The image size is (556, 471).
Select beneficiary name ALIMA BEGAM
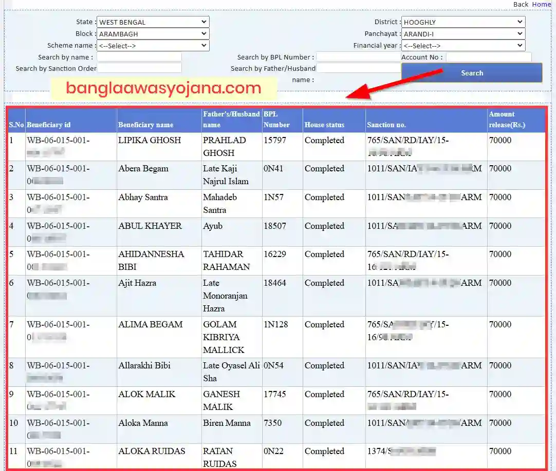[151, 324]
